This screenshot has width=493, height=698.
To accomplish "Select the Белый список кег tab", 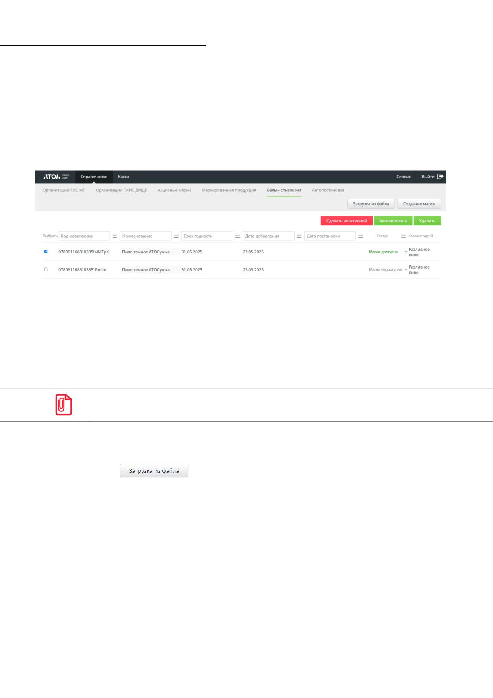I will click(x=284, y=190).
